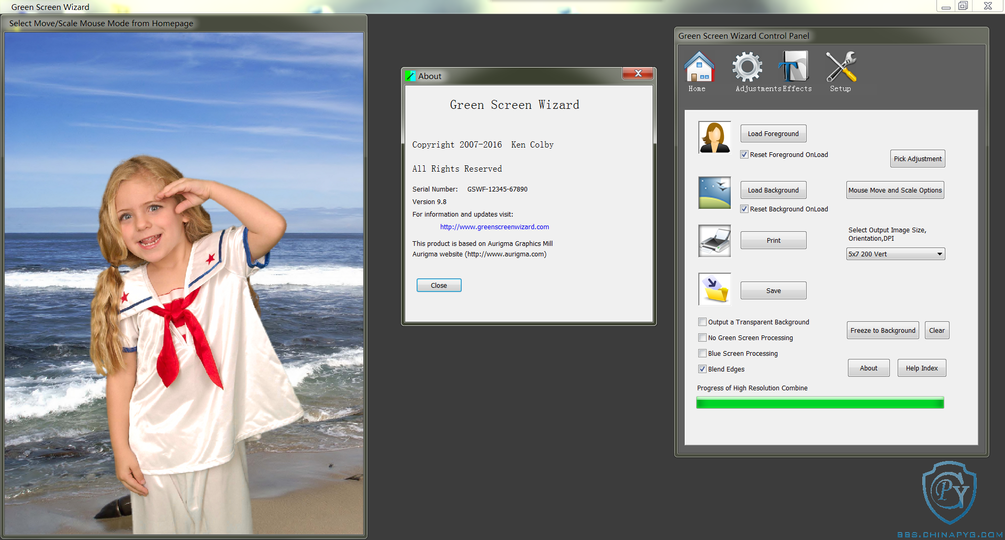Click Select Output Image Size label
Image resolution: width=1005 pixels, height=540 pixels.
pyautogui.click(x=887, y=234)
